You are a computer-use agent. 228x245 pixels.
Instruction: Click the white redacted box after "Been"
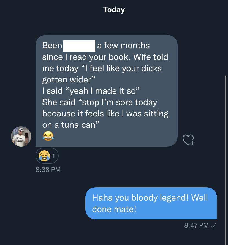(x=79, y=46)
